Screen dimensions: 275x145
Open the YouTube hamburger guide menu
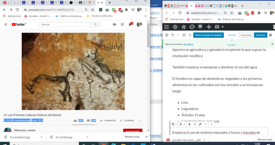coord(6,24)
